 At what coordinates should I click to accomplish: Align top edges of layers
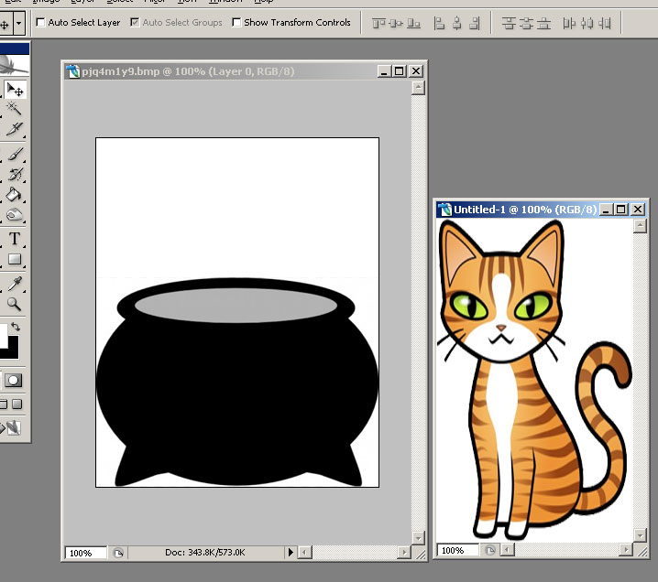378,23
